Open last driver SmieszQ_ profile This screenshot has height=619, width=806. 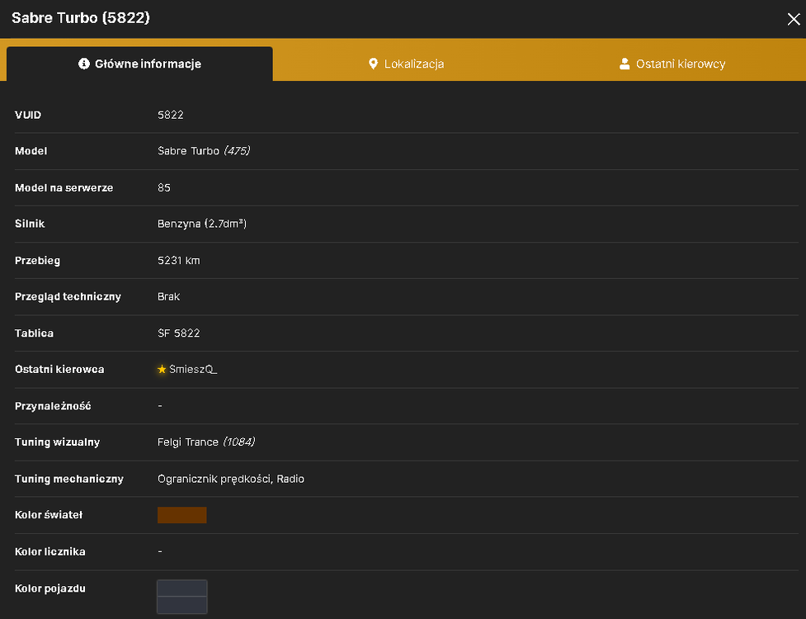(193, 369)
